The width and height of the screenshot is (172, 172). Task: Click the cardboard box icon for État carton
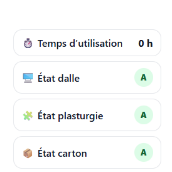click(x=28, y=153)
